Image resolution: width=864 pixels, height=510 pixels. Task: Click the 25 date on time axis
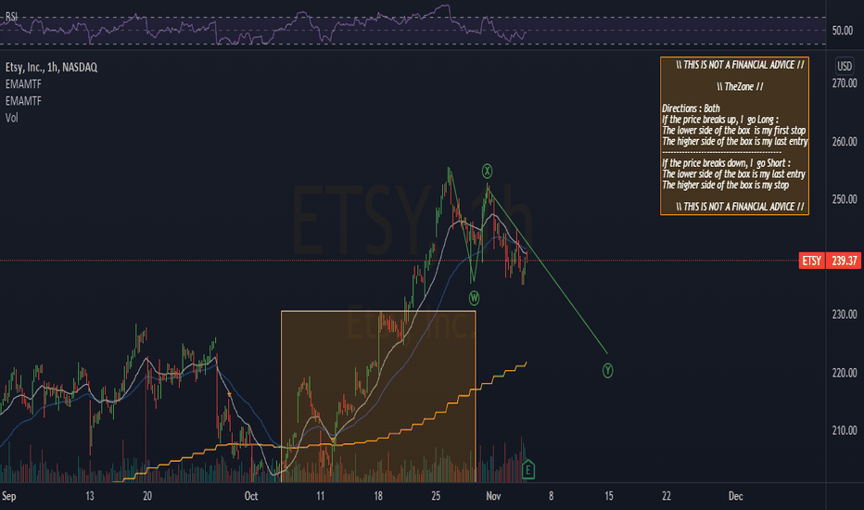click(x=436, y=496)
